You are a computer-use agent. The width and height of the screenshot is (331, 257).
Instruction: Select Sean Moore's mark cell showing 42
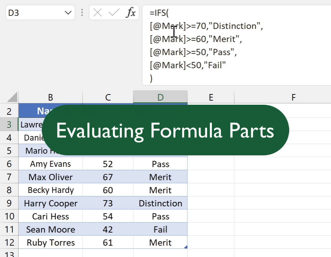click(108, 229)
